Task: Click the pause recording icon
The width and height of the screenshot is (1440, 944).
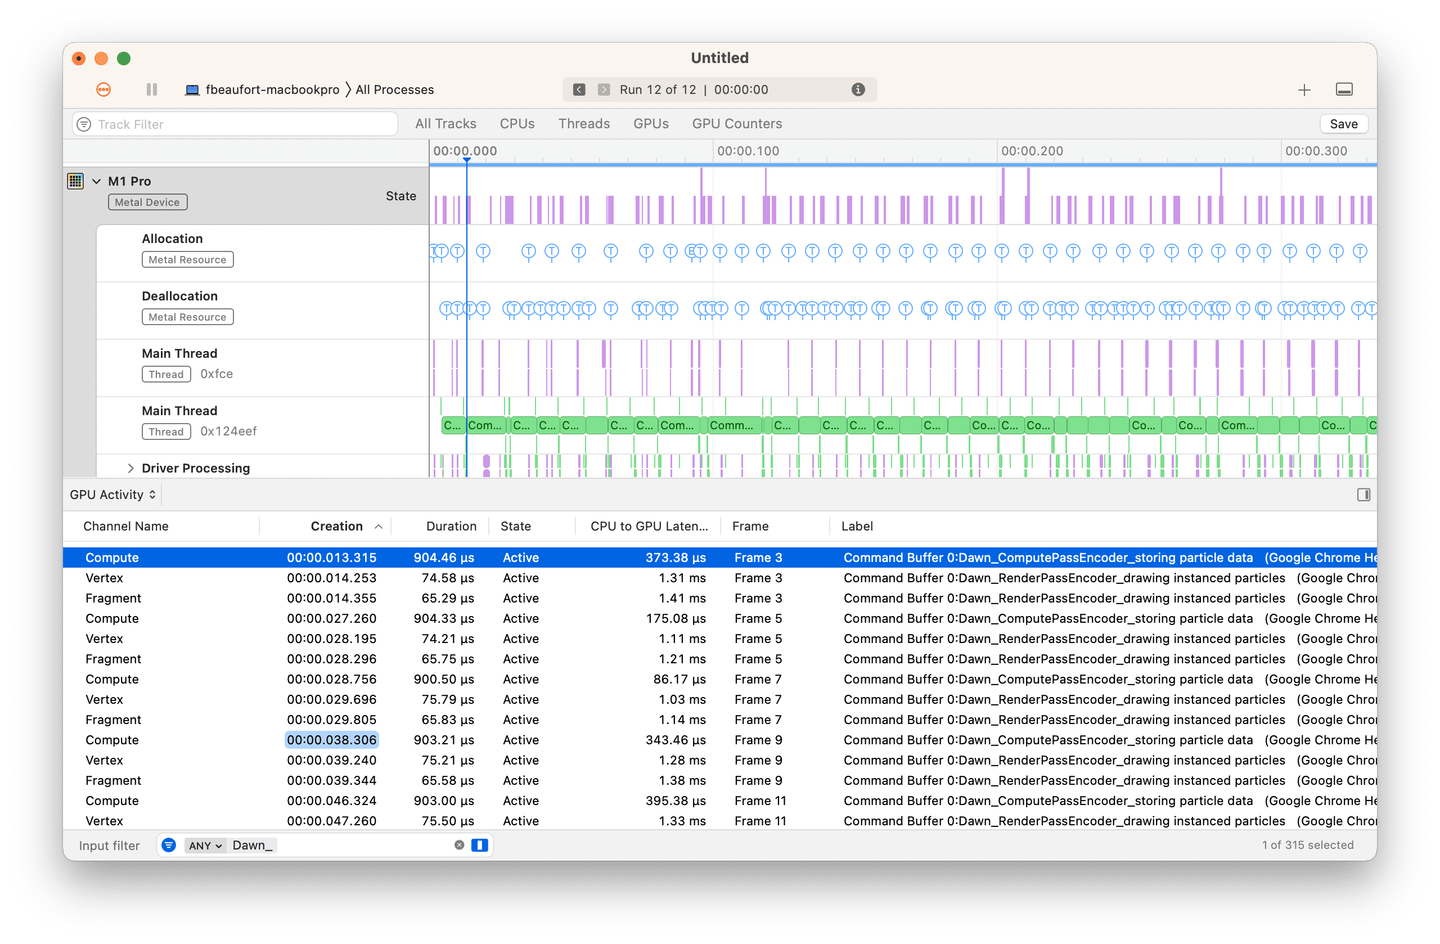Action: [x=151, y=89]
